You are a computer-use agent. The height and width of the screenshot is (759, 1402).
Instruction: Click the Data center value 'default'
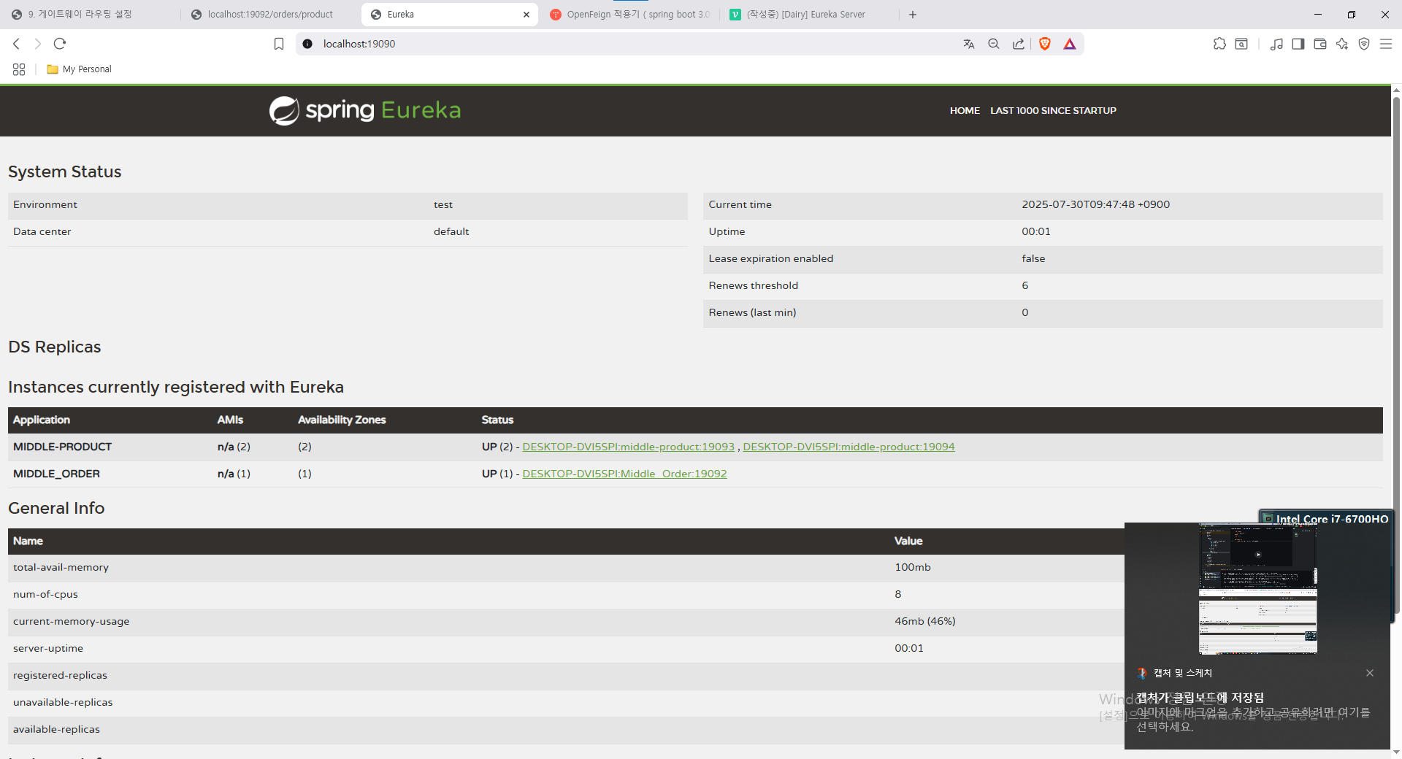[451, 231]
